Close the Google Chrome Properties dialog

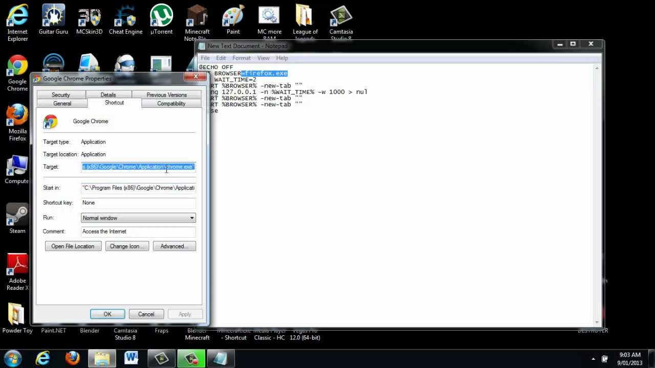pos(195,77)
